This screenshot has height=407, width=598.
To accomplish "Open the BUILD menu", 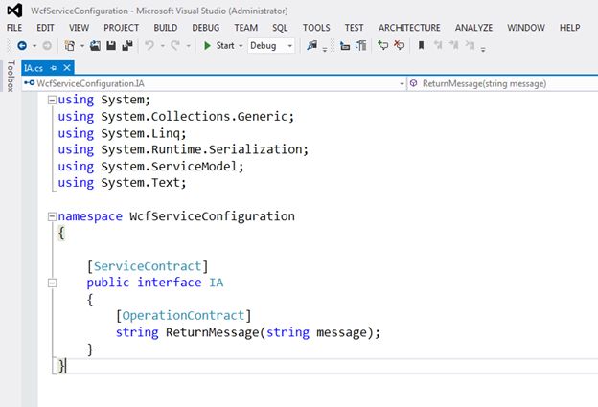I will 166,28.
